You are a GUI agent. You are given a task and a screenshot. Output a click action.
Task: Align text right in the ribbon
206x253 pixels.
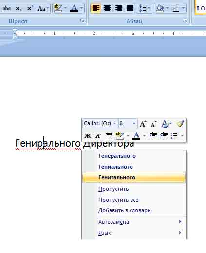tap(118, 8)
